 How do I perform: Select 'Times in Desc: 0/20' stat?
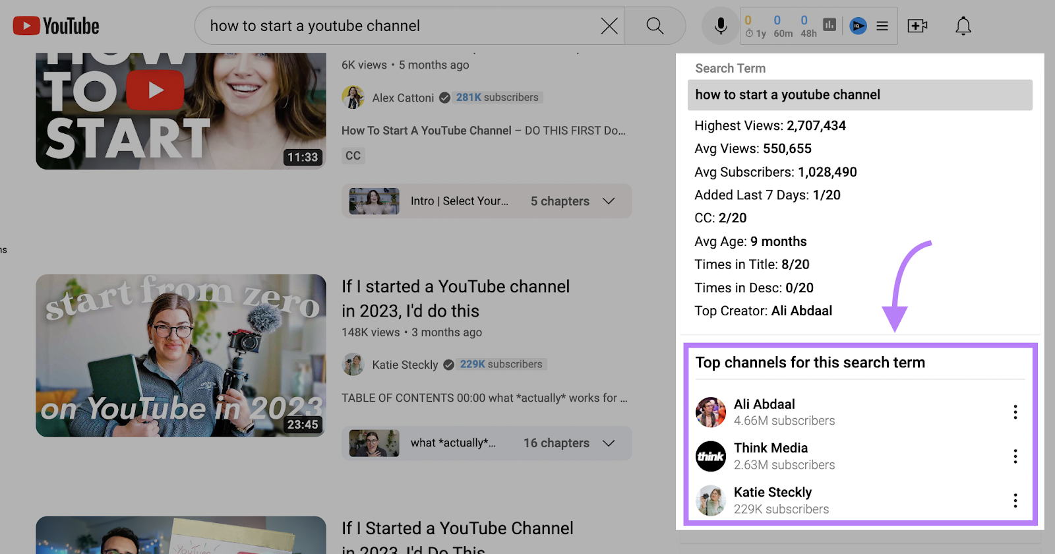click(754, 288)
